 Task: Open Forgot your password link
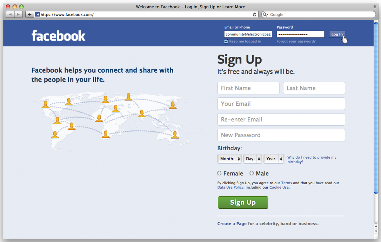296,42
